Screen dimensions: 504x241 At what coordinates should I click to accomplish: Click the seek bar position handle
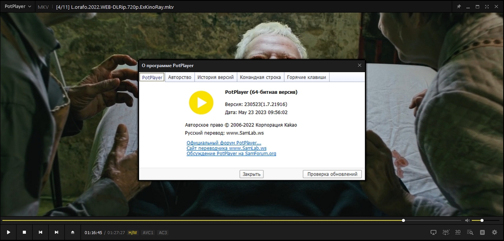pyautogui.click(x=403, y=221)
